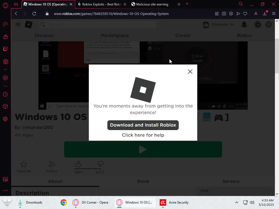Take a snapshot with camera icon
Screen dimensions: 279x209
(x=224, y=14)
